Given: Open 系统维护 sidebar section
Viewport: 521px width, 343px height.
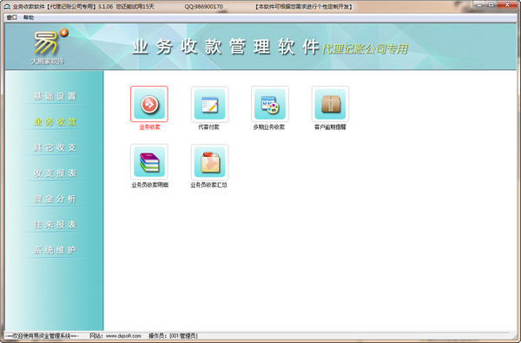Looking at the screenshot, I should pyautogui.click(x=56, y=250).
